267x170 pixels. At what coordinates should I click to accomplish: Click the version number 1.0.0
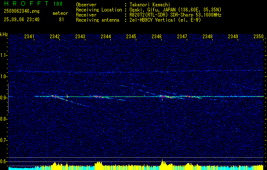coord(58,4)
